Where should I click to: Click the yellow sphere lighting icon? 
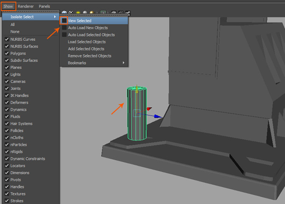click(x=78, y=13)
